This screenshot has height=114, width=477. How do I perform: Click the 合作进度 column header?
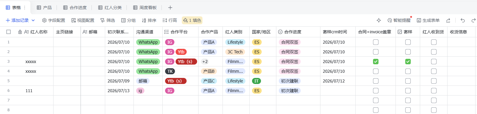[298, 32]
